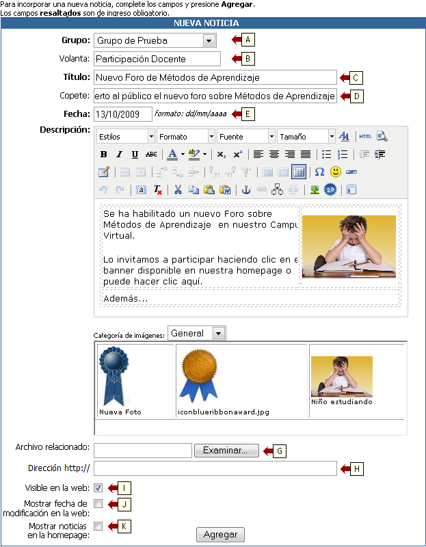Click the remove formatting Tx icon
Viewport: 426px width, 547px height.
(157, 190)
